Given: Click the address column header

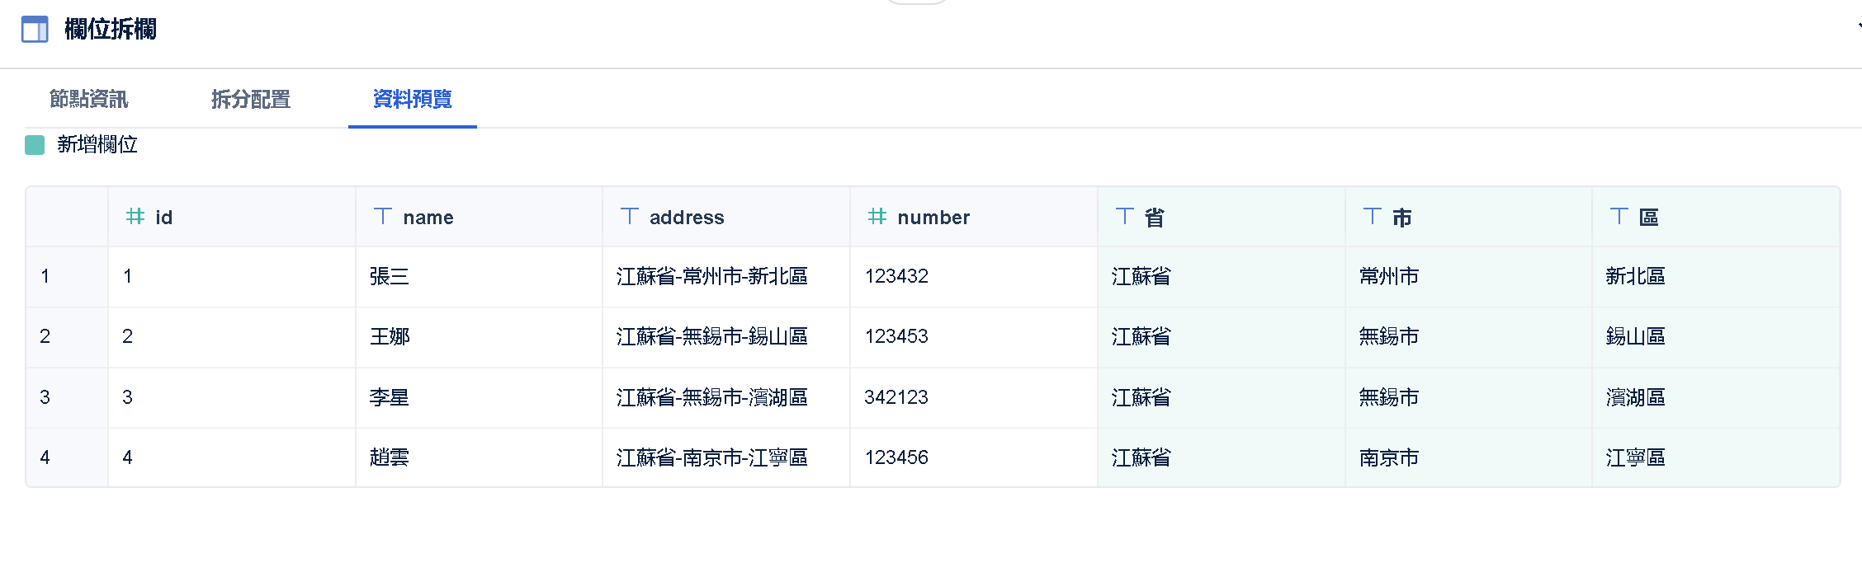Looking at the screenshot, I should click(687, 218).
